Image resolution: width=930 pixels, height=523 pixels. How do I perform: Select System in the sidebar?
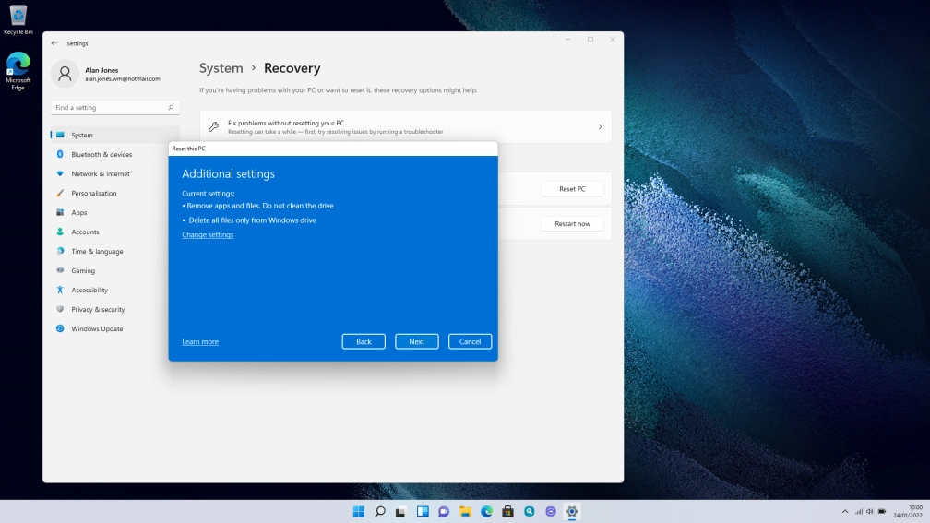(x=115, y=136)
